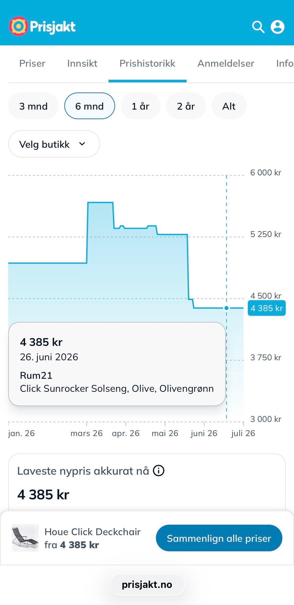This screenshot has width=294, height=605.
Task: Tap the Houe Click Deckchair thumbnail
Action: [x=25, y=538]
